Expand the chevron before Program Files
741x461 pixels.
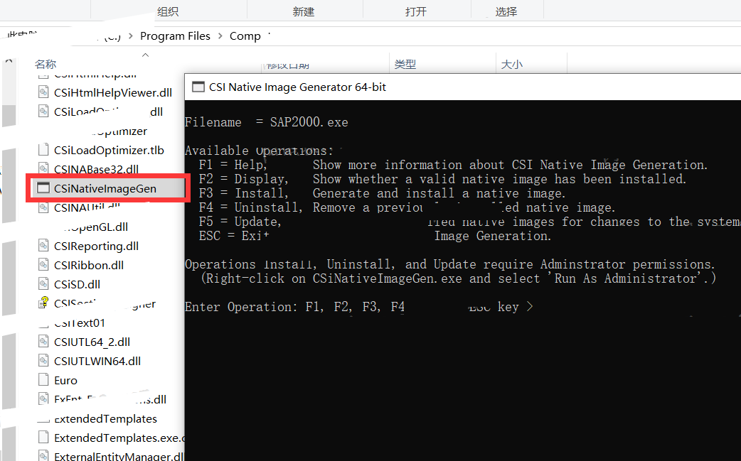[x=131, y=36]
